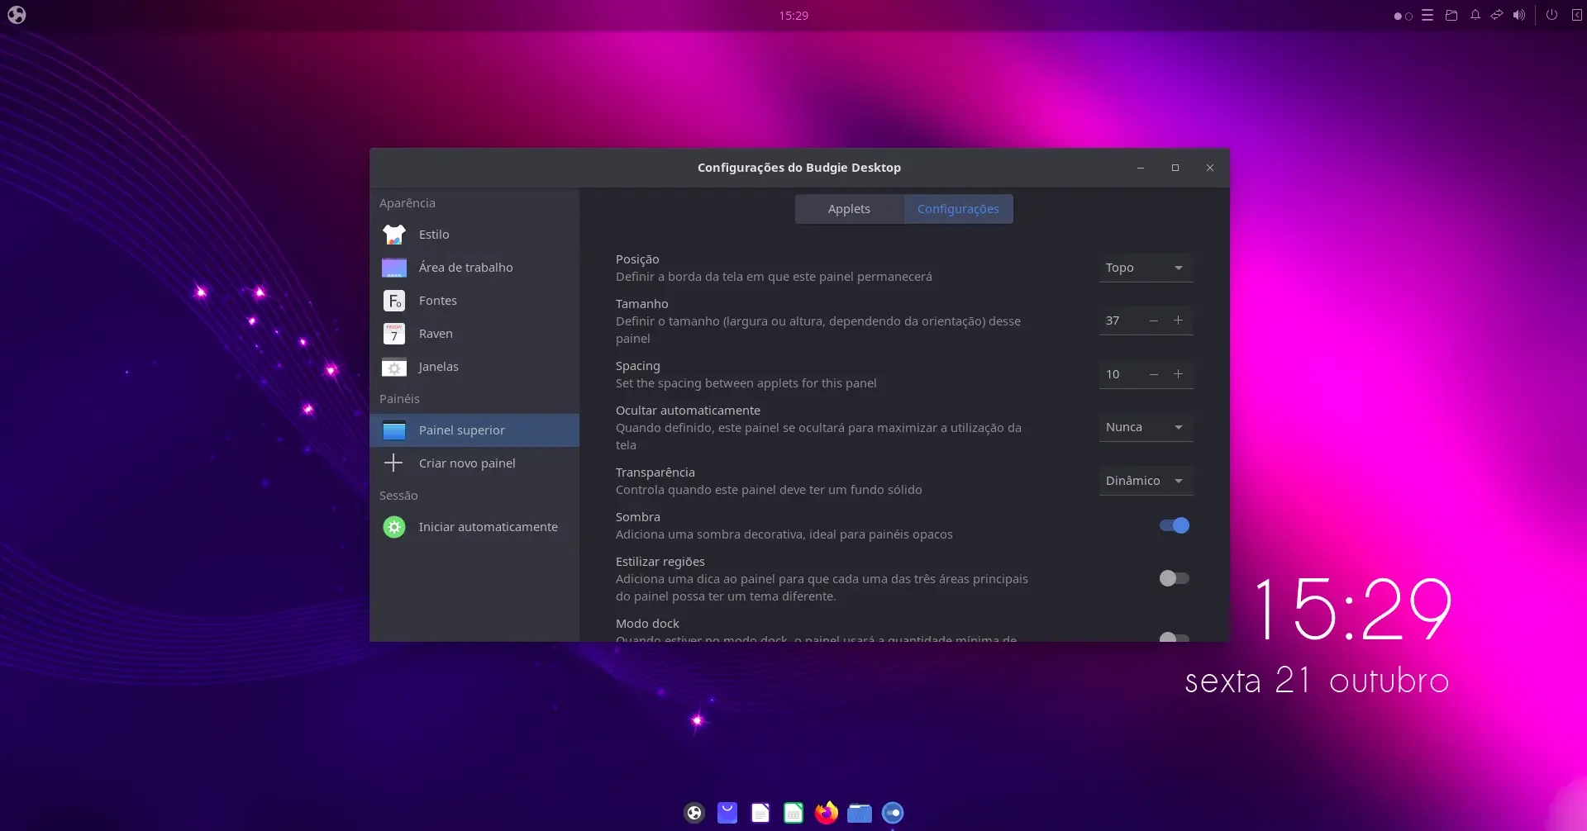Decrease Tamanho value with minus button
1587x831 pixels.
click(1154, 321)
